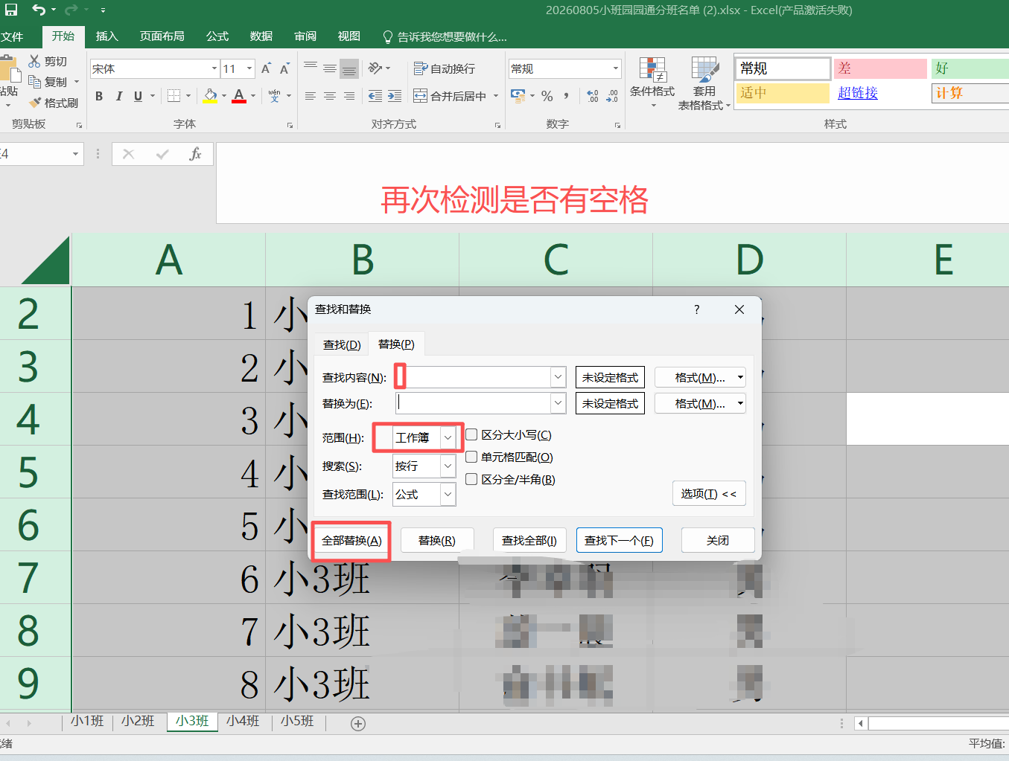1009x761 pixels.
Task: Open the Insert Function (fx) dialog
Action: tap(195, 154)
